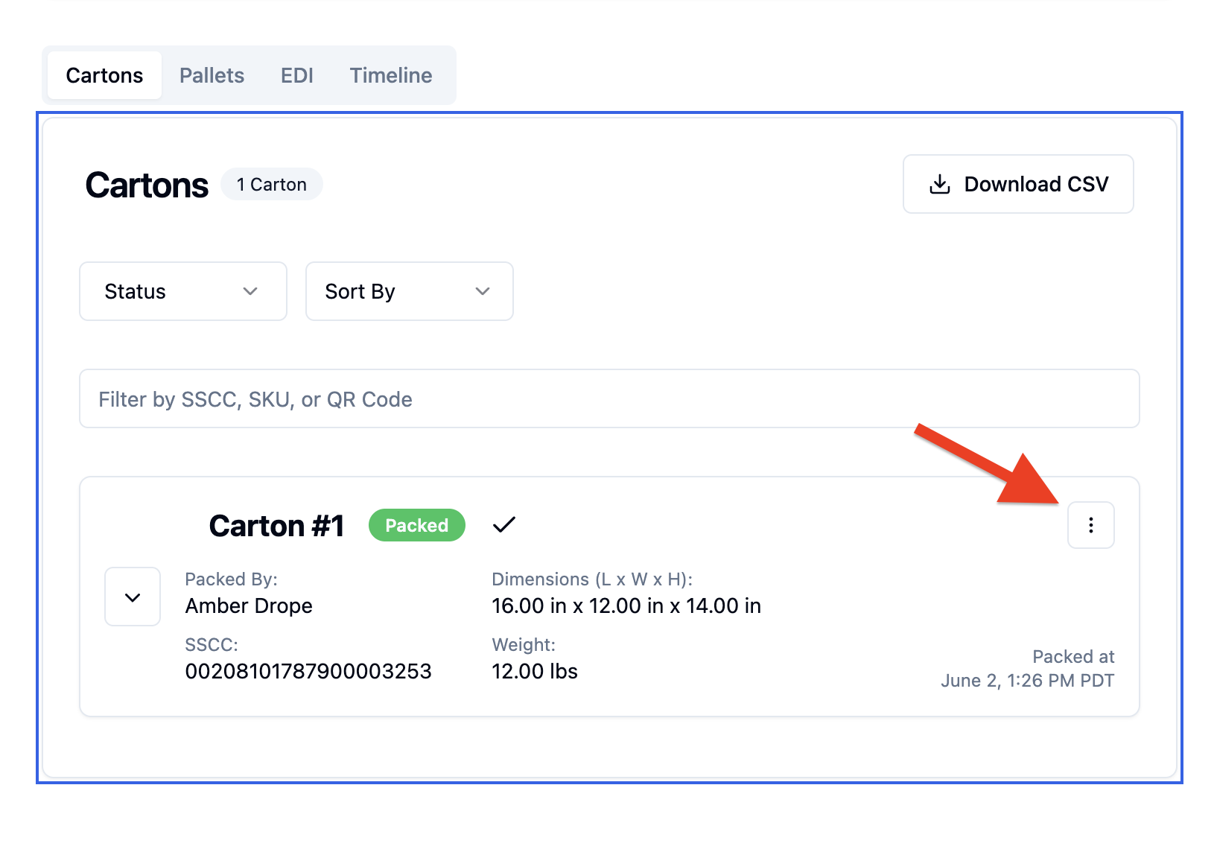
Task: Click the Status dropdown chevron arrow
Action: coord(250,291)
